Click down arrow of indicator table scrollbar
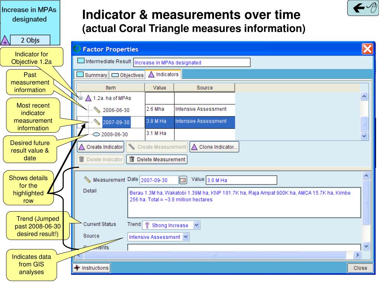Screen dimensions: 379x284 tap(364, 136)
